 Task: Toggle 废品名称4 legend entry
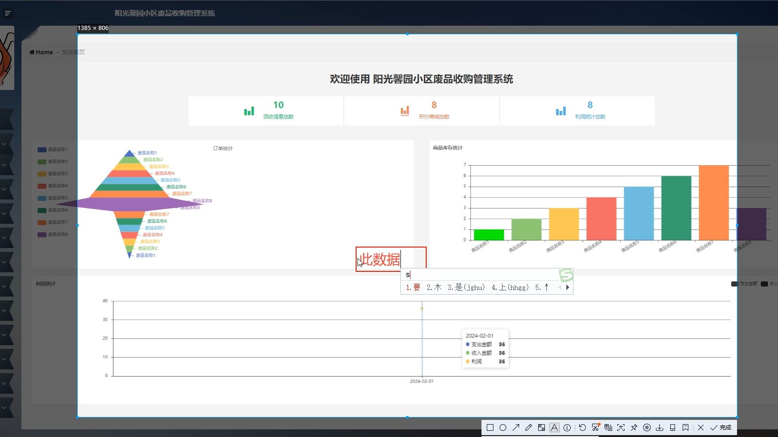pyautogui.click(x=52, y=186)
